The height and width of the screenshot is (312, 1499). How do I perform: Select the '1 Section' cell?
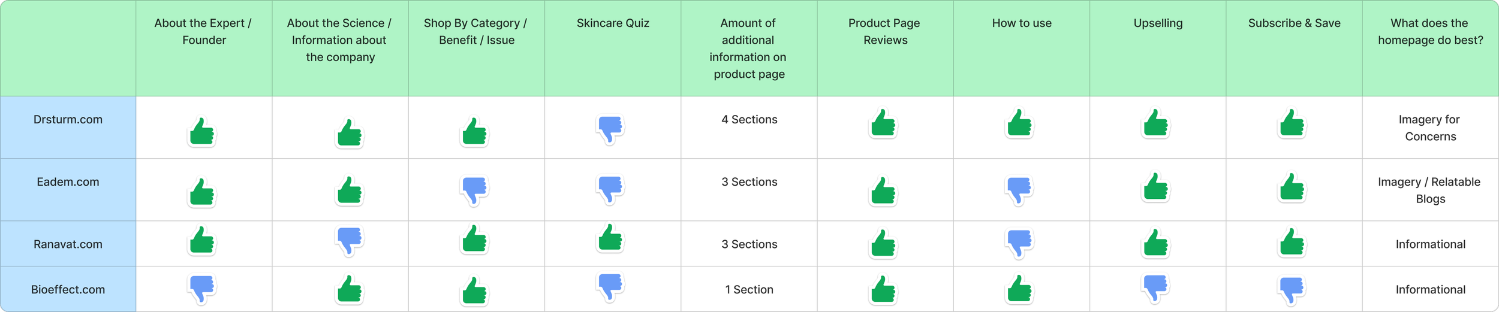(749, 289)
